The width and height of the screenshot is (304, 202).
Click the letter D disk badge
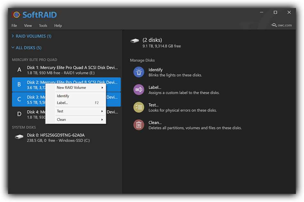[x=19, y=114]
